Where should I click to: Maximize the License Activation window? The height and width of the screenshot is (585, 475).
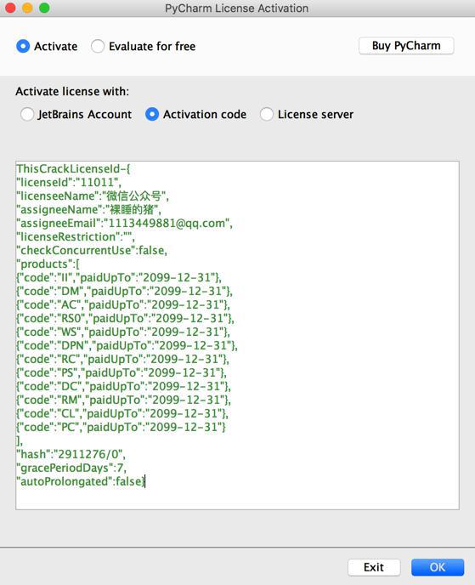pyautogui.click(x=44, y=8)
